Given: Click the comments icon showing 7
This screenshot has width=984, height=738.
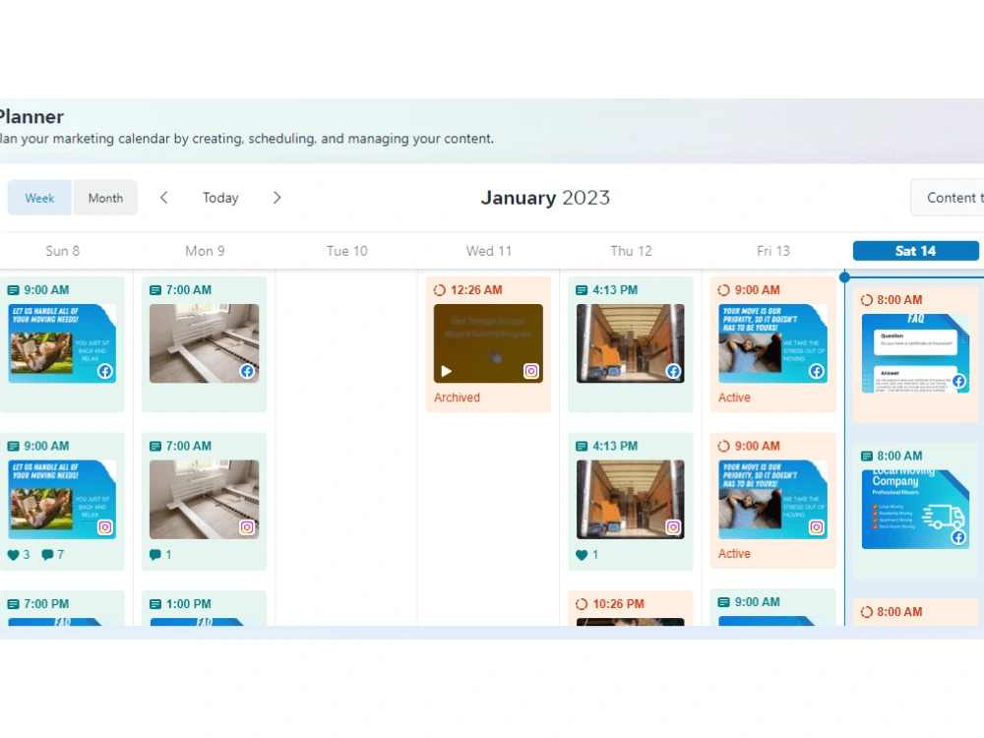Looking at the screenshot, I should pos(47,555).
